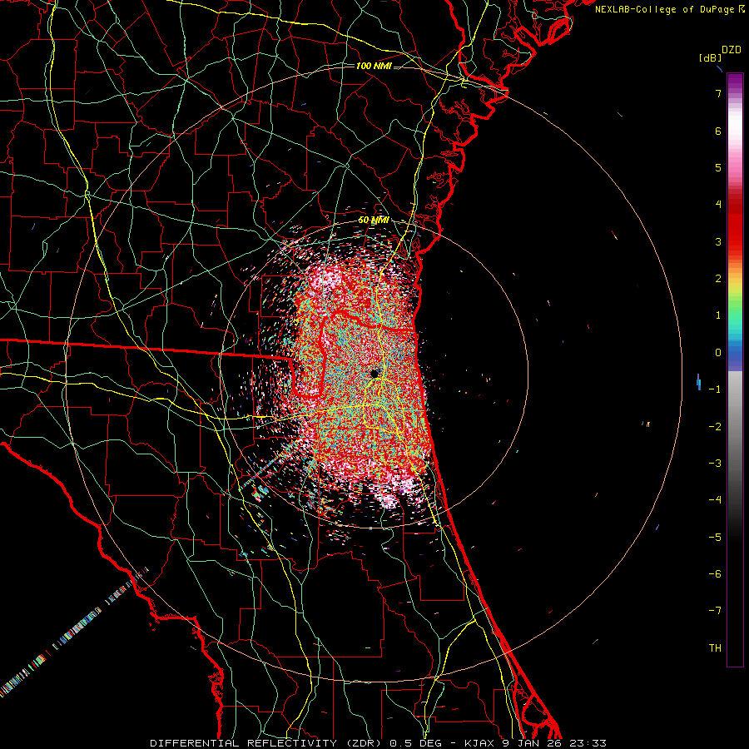Click the 50 NMI range ring label
This screenshot has width=749, height=749.
point(374,221)
